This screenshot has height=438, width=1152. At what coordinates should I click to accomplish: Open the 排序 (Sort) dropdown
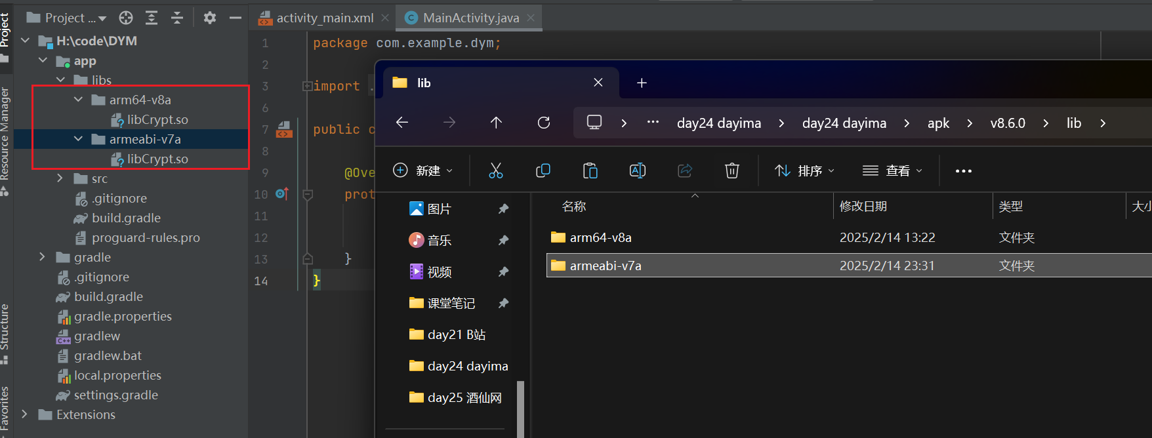(x=805, y=170)
